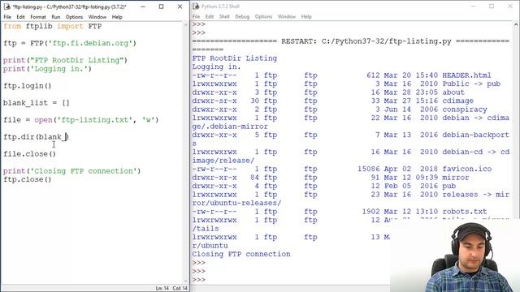Viewport: 520px width, 292px height.
Task: Maximize the Python Shell window
Action: coord(492,6)
